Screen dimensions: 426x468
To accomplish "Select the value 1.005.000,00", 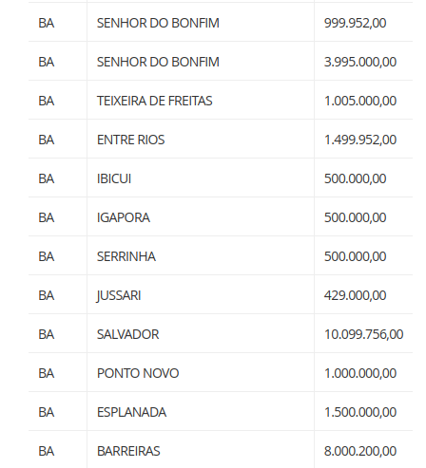I will [360, 101].
